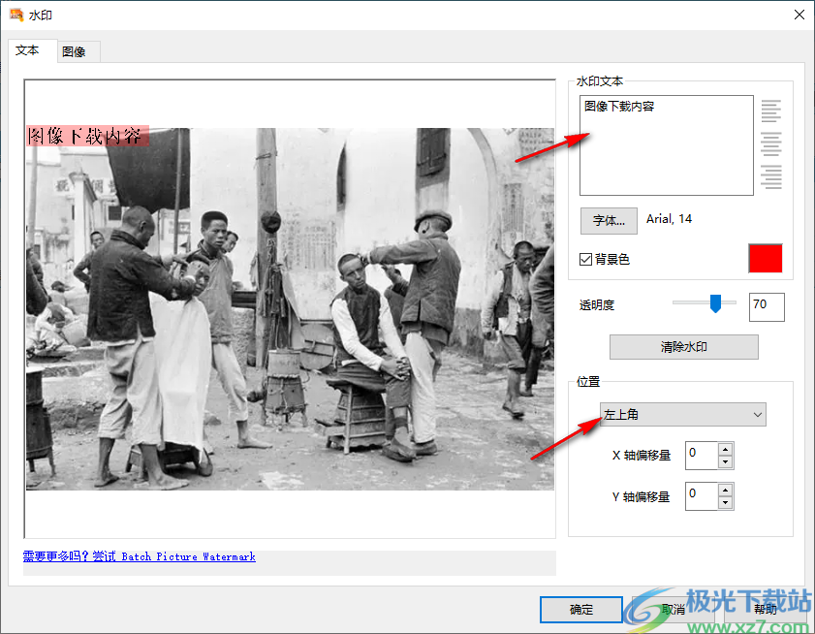The width and height of the screenshot is (815, 634).
Task: Close the 水印 dialog window
Action: point(799,16)
